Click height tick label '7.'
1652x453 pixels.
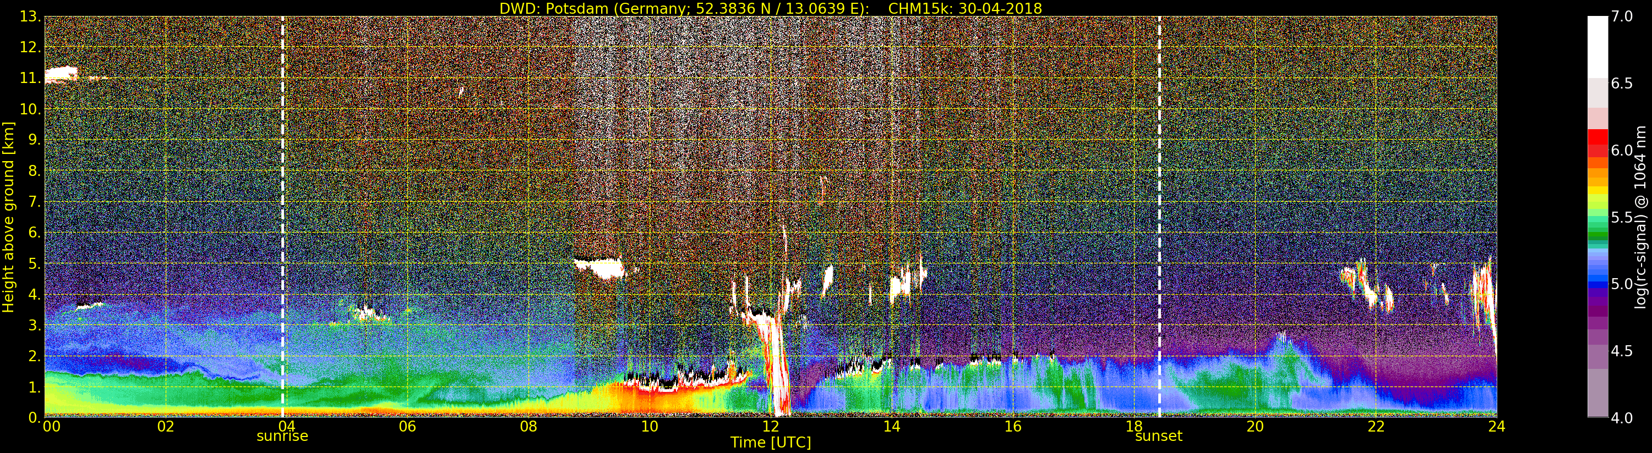point(34,202)
